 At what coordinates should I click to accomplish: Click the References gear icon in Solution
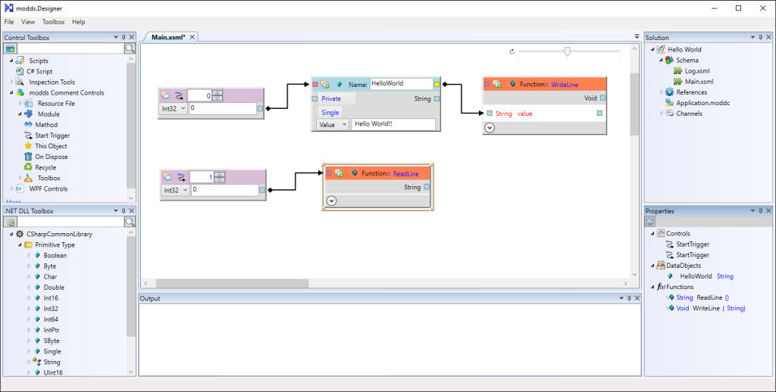tap(669, 92)
